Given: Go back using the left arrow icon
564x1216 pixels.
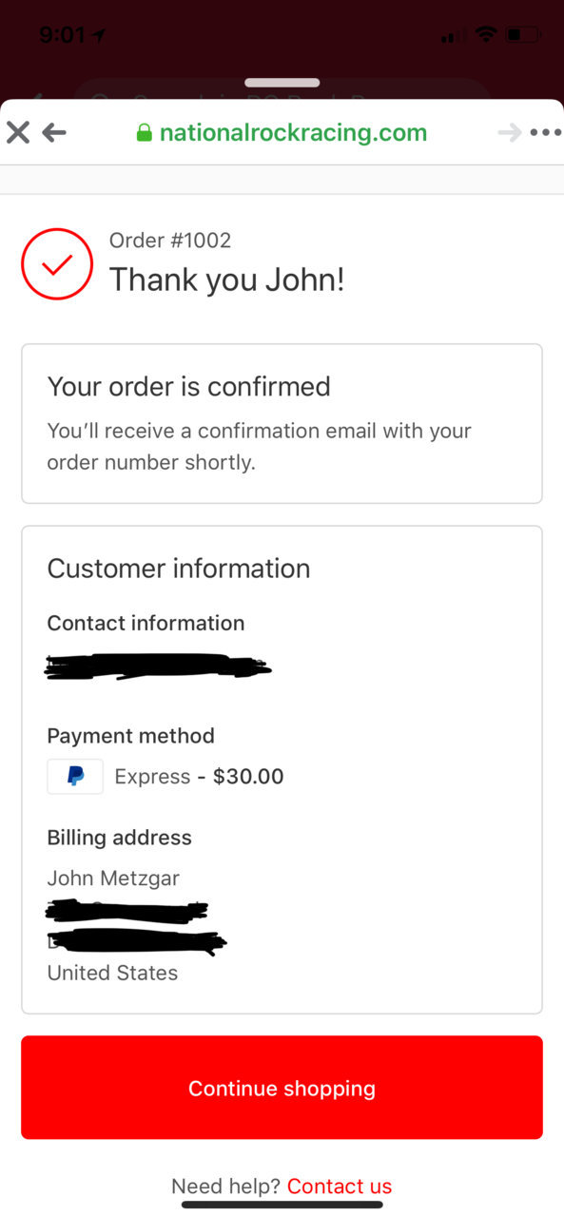Looking at the screenshot, I should pos(54,132).
